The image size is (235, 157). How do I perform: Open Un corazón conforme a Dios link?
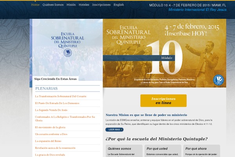51,134
